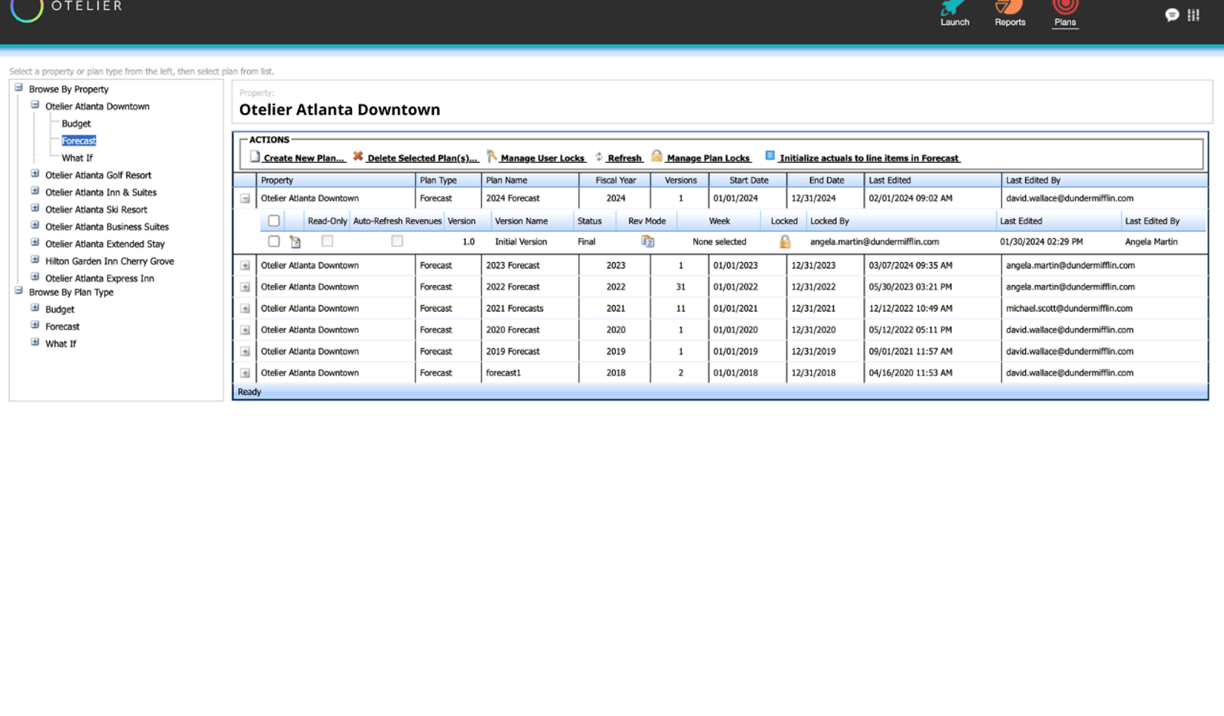Click Manage User Locks link
This screenshot has height=716, width=1224.
pos(542,158)
